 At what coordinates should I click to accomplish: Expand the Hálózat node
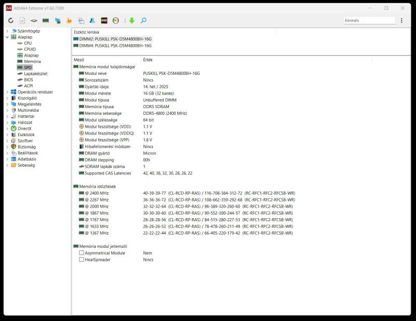pyautogui.click(x=7, y=123)
